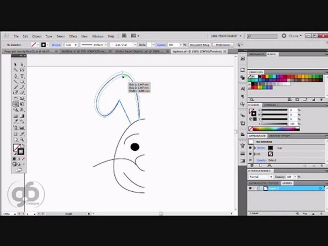Select the Ellipse shape tool
The height and width of the screenshot is (246, 328).
[22, 82]
